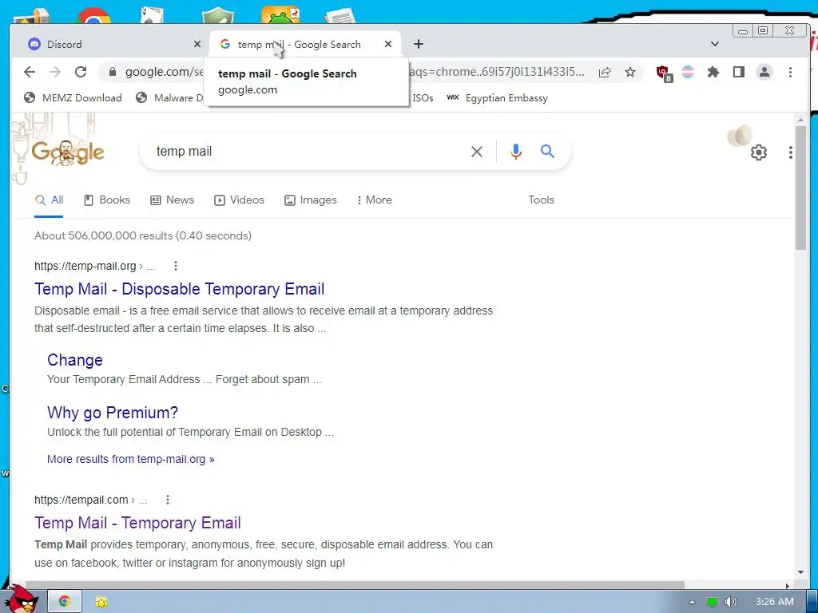Bookmark this page with the star icon
818x613 pixels.
[x=630, y=72]
